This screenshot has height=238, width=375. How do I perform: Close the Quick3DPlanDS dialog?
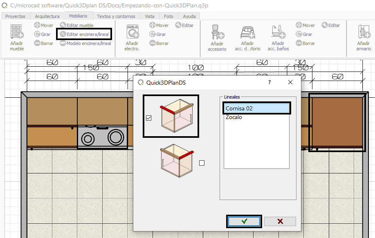(x=290, y=82)
